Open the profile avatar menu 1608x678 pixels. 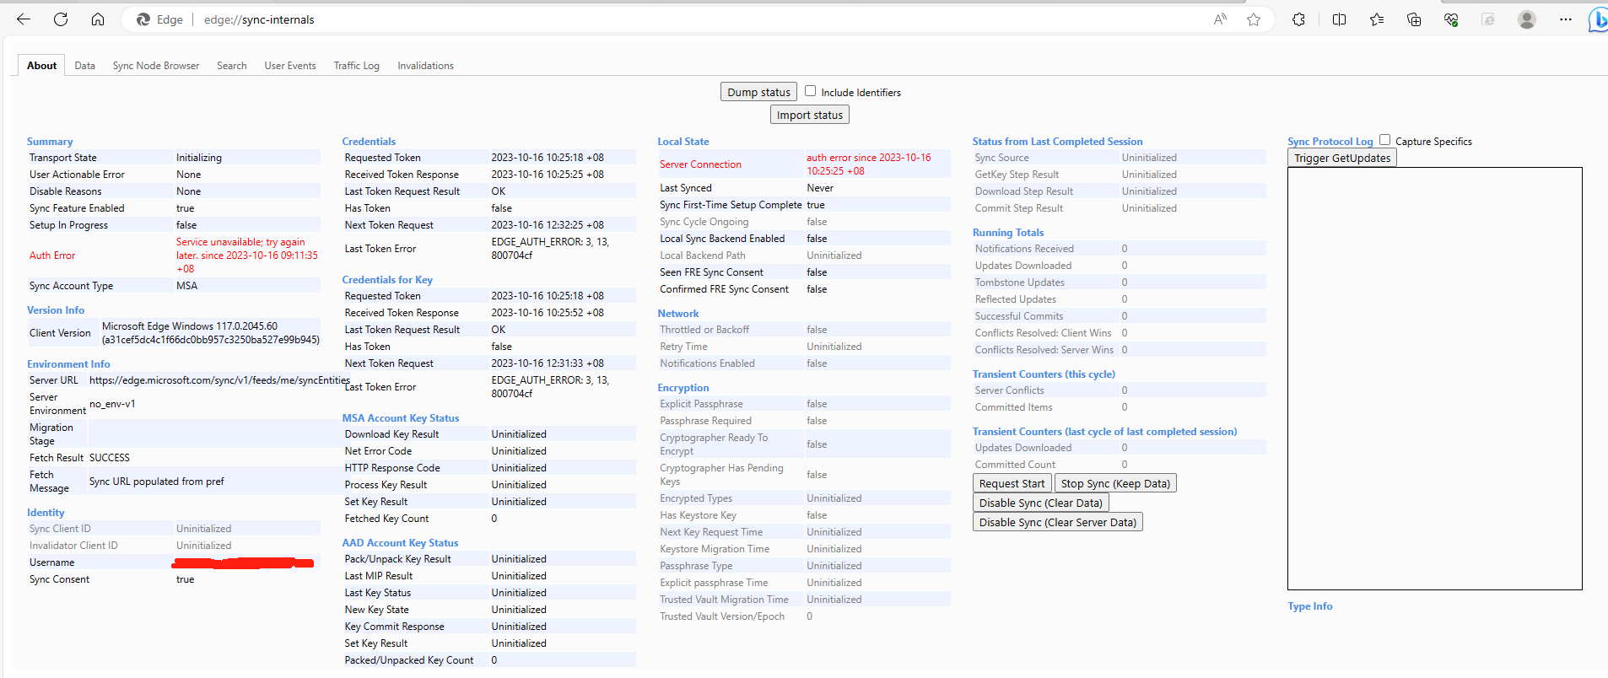[1526, 19]
